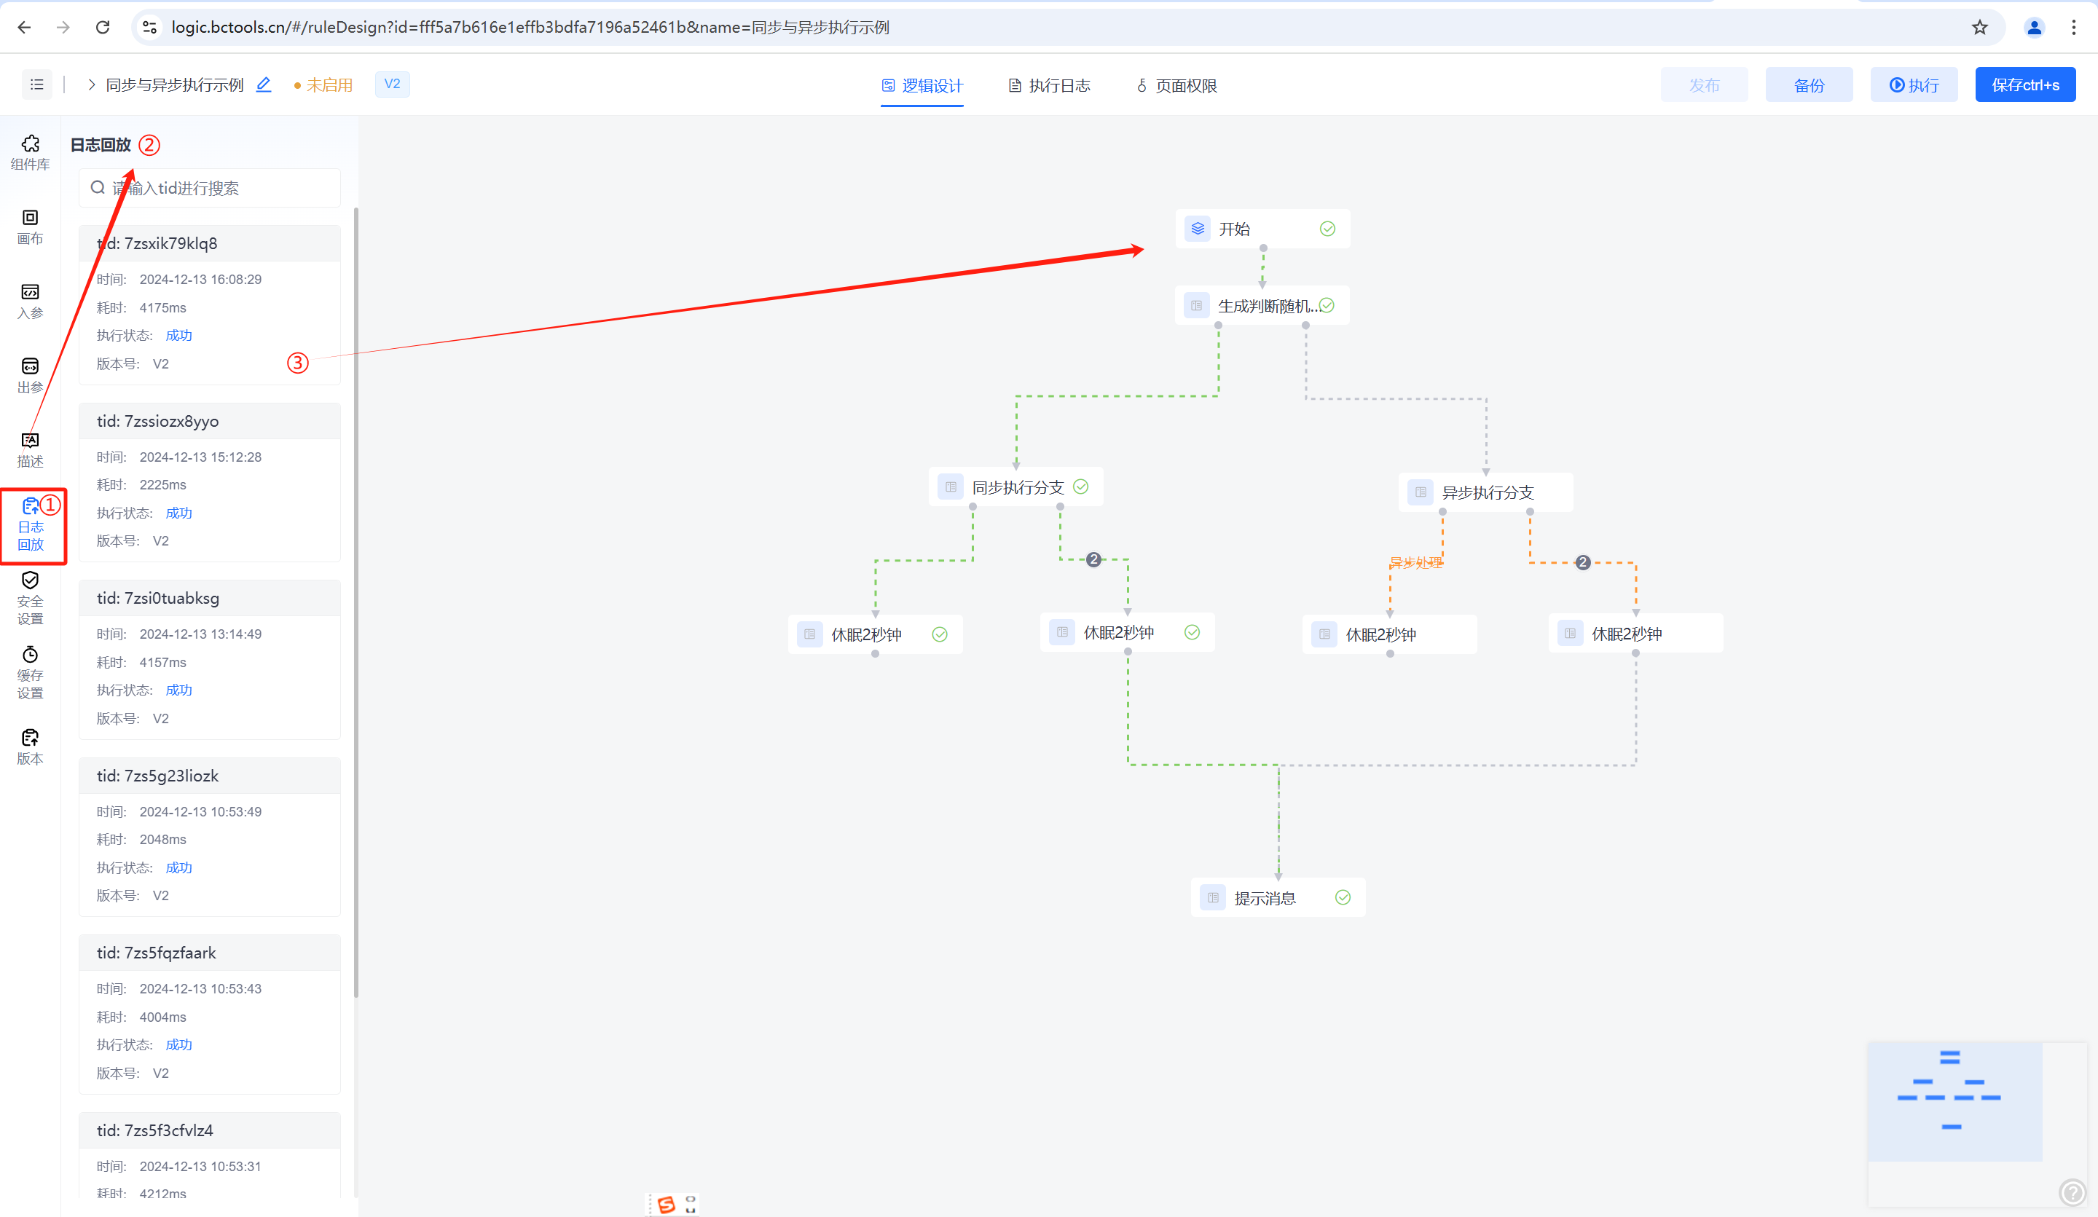Click the Sogou input method icon
The width and height of the screenshot is (2098, 1217).
pyautogui.click(x=666, y=1205)
